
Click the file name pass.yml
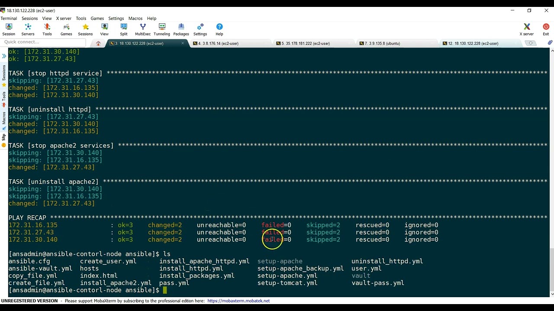pyautogui.click(x=174, y=283)
